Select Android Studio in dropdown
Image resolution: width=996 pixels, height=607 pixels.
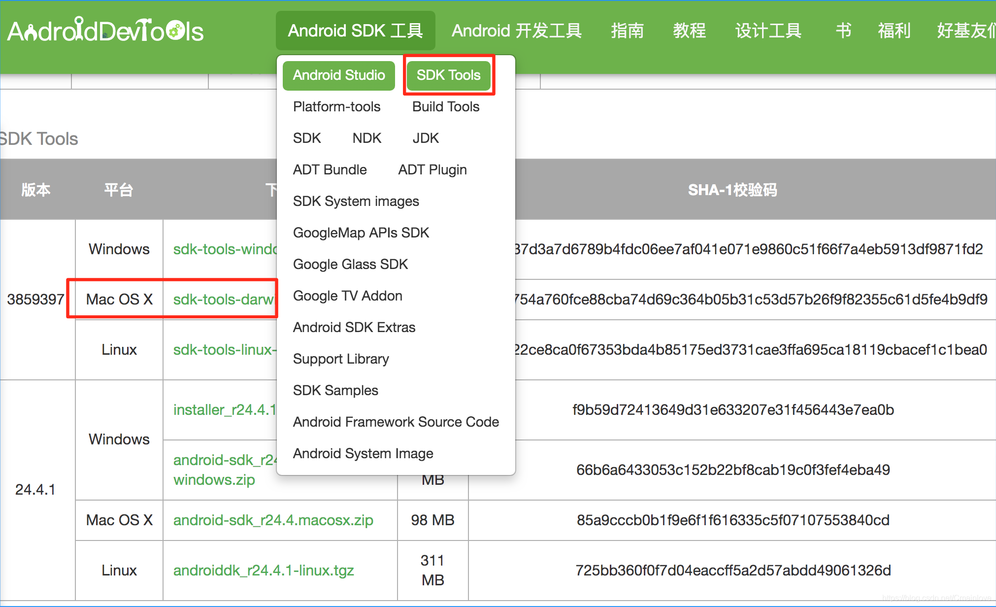339,75
